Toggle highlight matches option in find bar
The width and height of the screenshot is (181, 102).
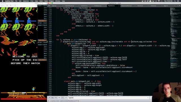point(66,98)
